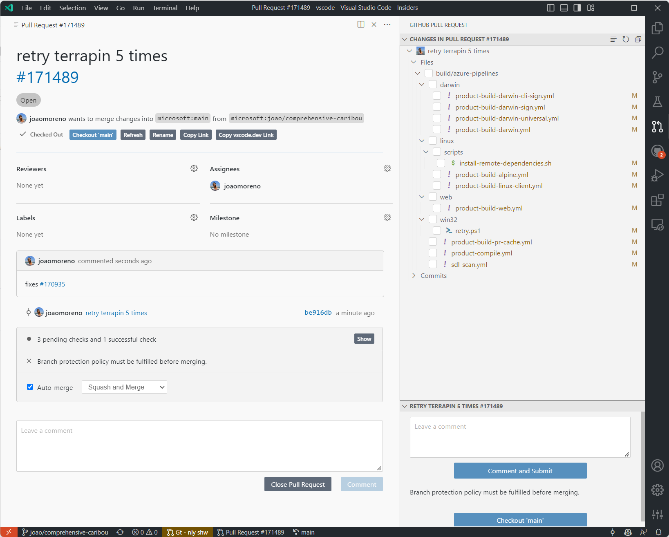
Task: Open the Source Control view
Action: coord(657,77)
